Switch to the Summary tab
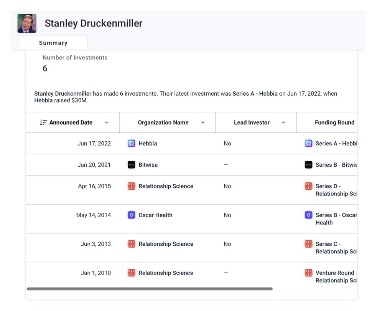The image size is (372, 311). click(53, 43)
